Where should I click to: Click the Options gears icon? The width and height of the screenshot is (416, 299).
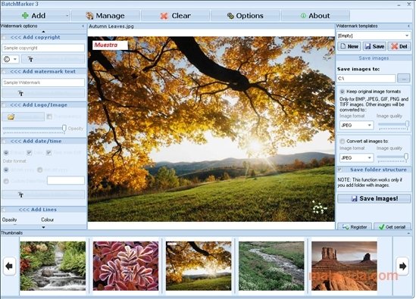click(230, 16)
